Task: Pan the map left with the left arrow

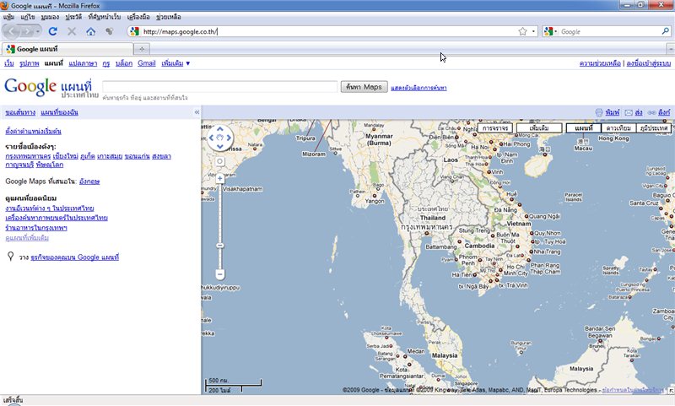Action: 211,138
